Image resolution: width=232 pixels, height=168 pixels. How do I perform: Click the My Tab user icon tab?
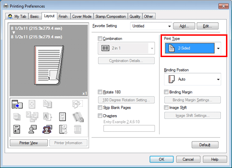[x=17, y=16]
